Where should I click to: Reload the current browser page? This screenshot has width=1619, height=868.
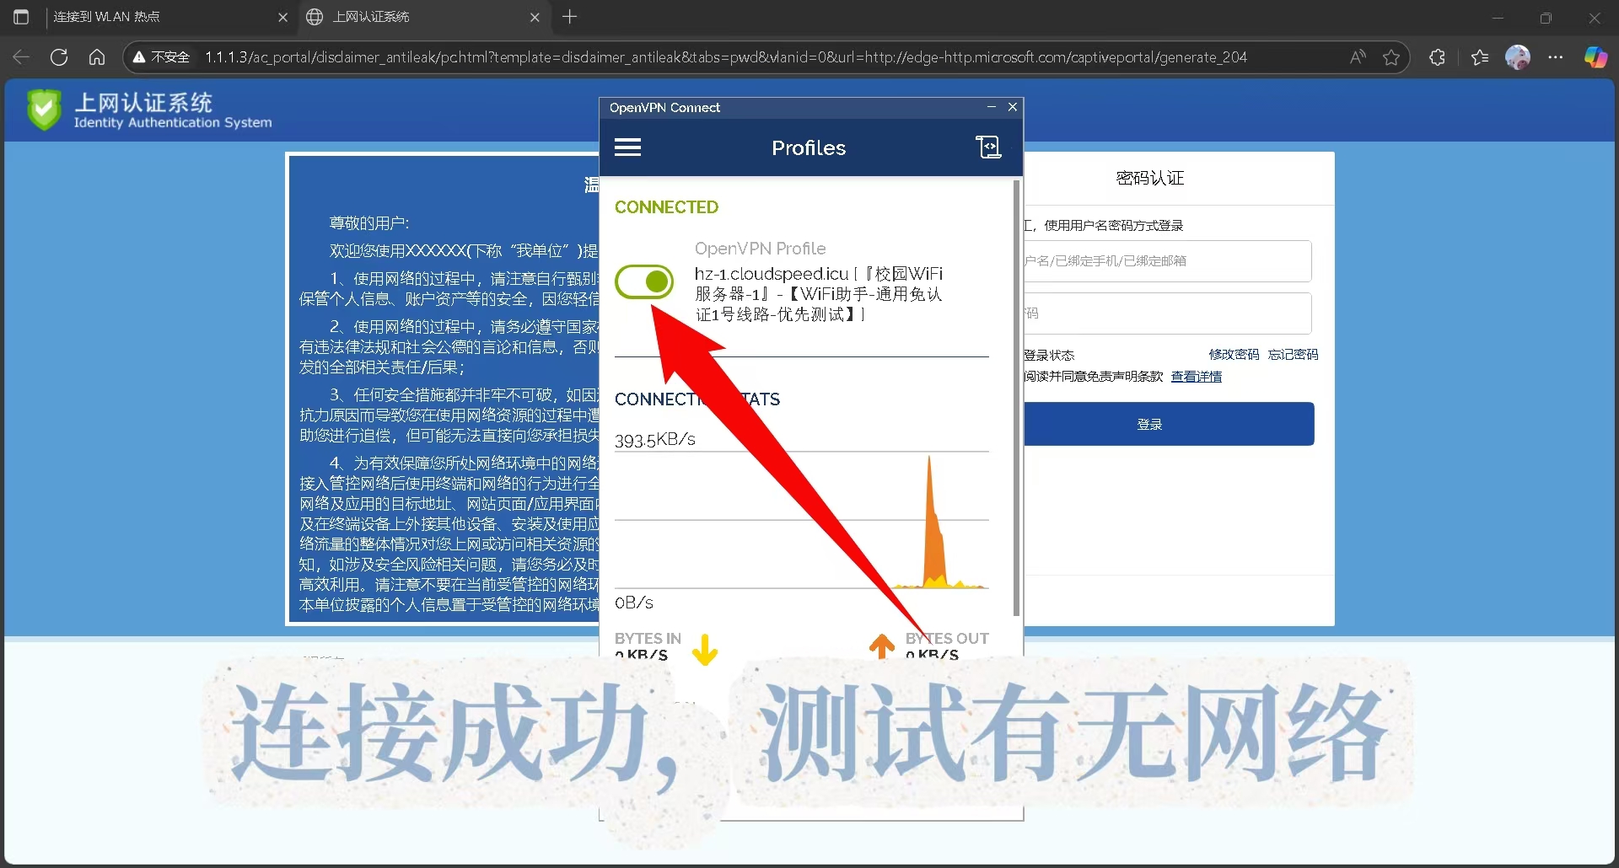[x=59, y=57]
